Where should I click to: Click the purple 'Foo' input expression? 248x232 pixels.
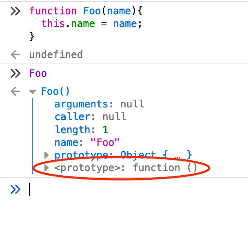click(38, 74)
